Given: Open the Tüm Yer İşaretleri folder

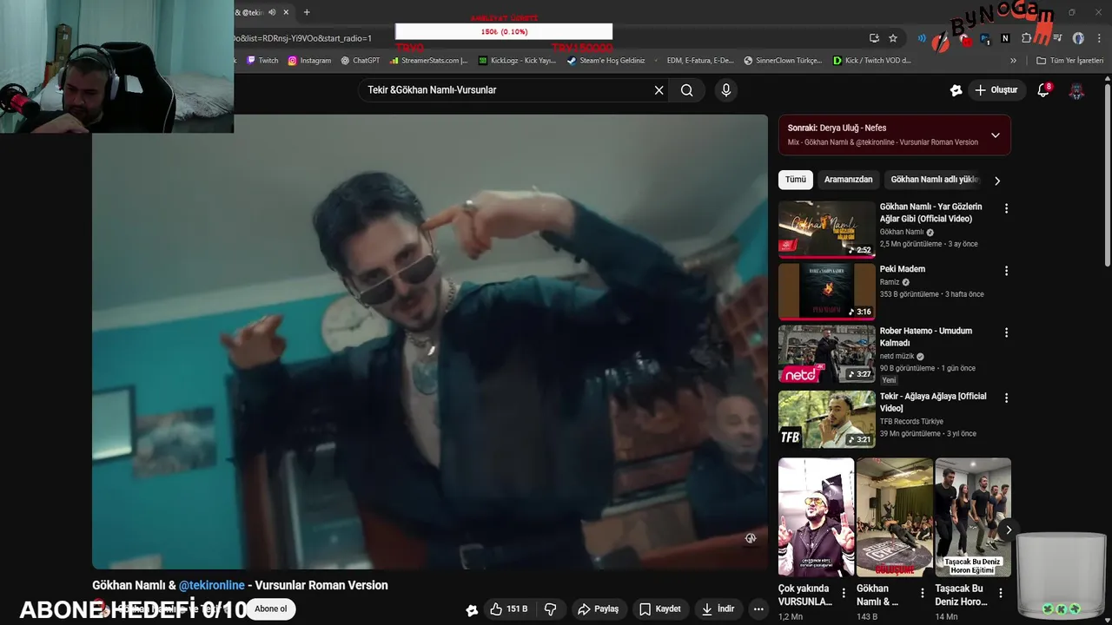Looking at the screenshot, I should point(1069,61).
